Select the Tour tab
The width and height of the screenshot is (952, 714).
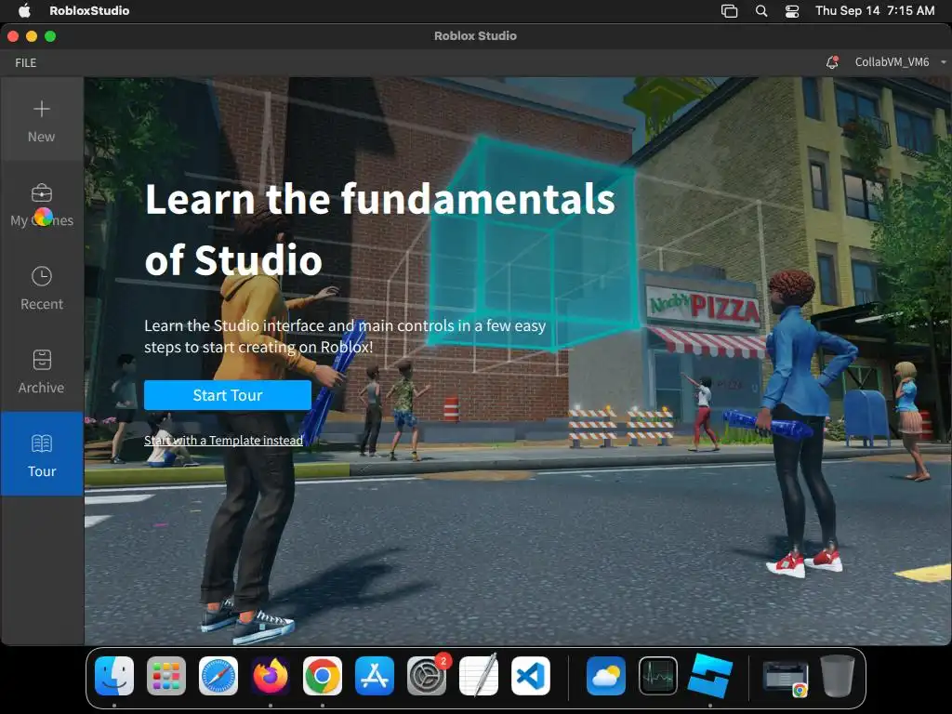pos(41,454)
